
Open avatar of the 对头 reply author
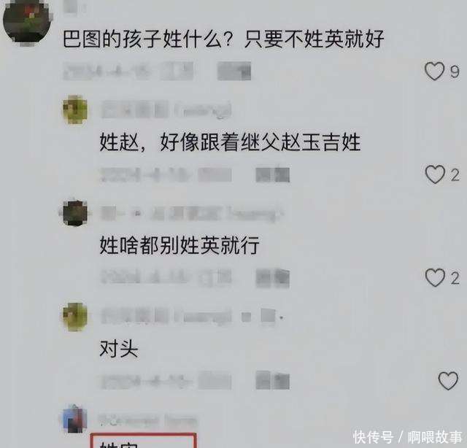tap(75, 317)
